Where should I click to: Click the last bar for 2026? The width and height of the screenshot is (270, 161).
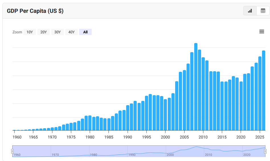[264, 90]
